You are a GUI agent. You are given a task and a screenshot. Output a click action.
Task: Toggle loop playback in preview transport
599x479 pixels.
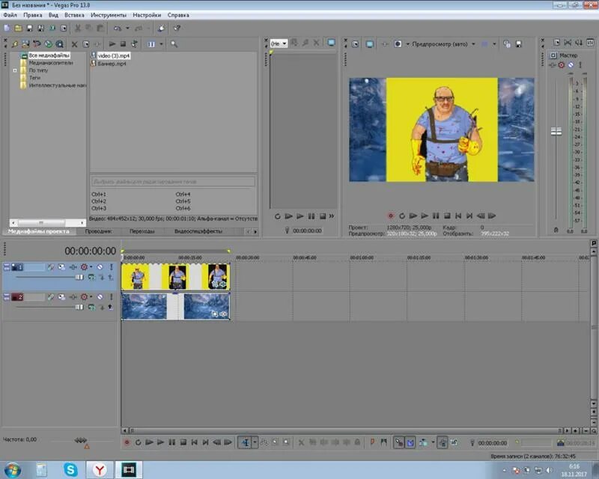tap(402, 216)
